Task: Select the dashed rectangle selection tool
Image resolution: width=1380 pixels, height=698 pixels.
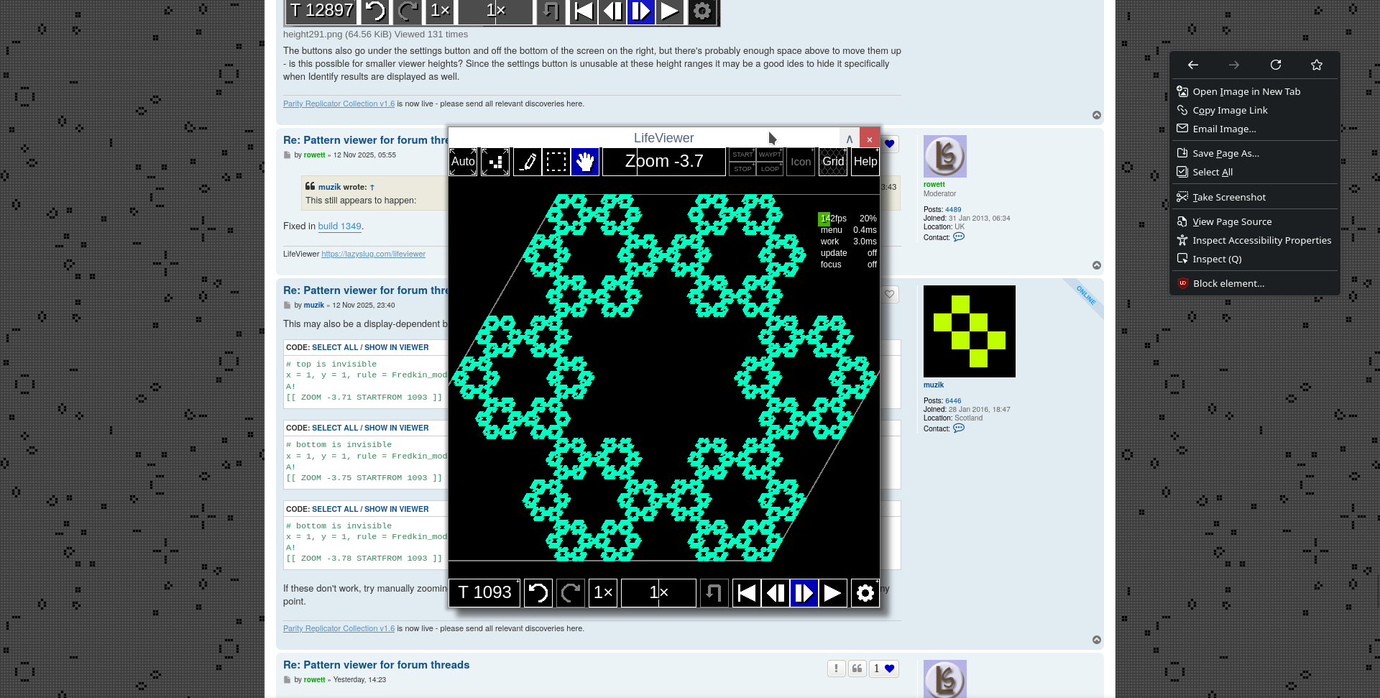Action: coord(556,162)
